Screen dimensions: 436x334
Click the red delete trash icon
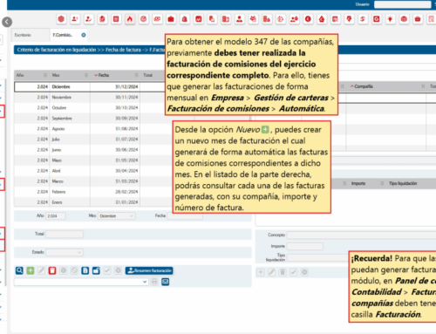pyautogui.click(x=52, y=270)
